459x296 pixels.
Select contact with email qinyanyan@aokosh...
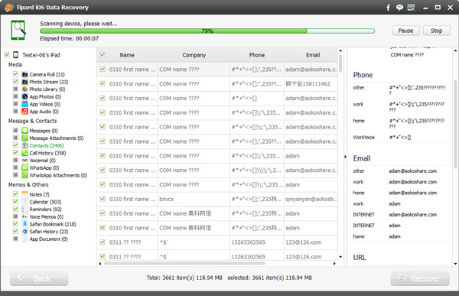[x=217, y=199]
